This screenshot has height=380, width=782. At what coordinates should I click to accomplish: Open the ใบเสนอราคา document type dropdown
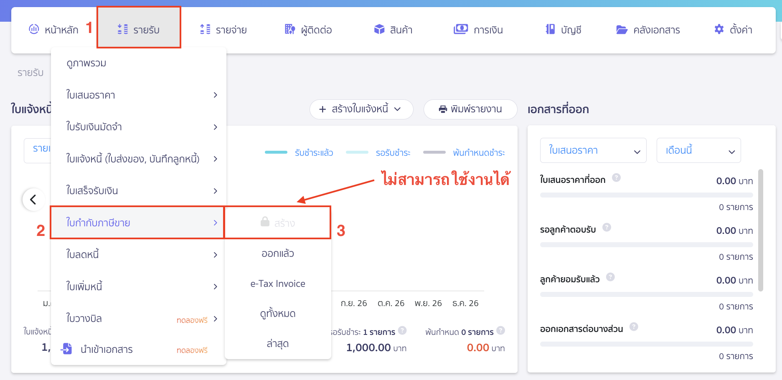point(593,150)
